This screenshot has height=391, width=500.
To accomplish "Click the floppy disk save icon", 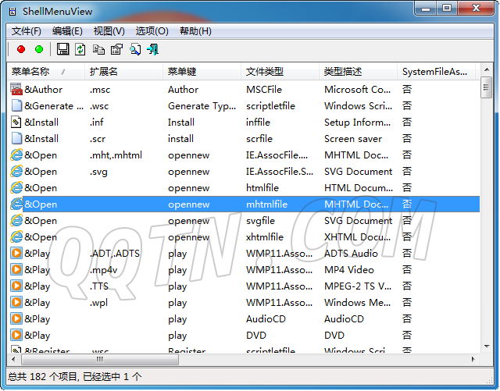I will click(x=63, y=49).
